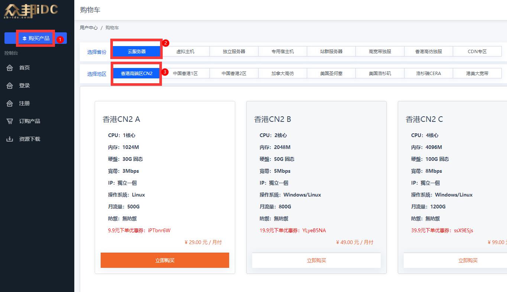507x292 pixels.
Task: Click the 众邦IDC logo
Action: tap(31, 11)
